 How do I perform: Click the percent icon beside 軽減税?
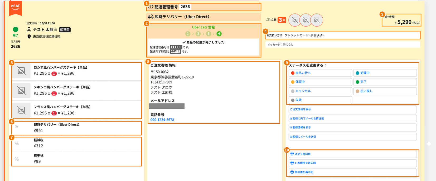[17, 143]
